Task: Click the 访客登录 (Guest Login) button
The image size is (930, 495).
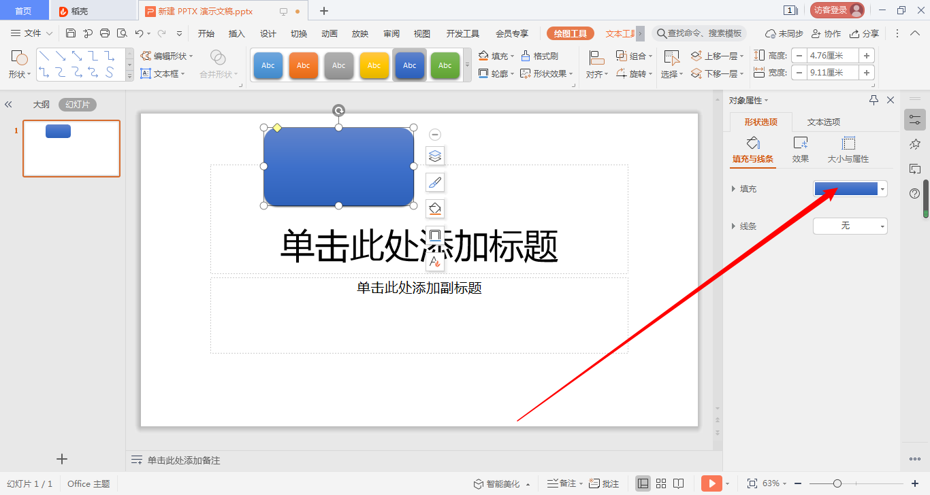Action: tap(837, 10)
